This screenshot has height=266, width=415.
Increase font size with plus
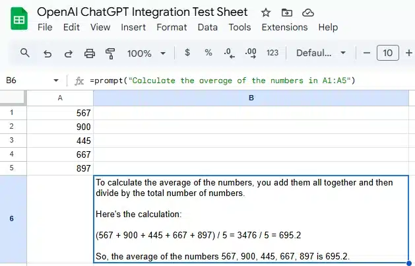(408, 53)
